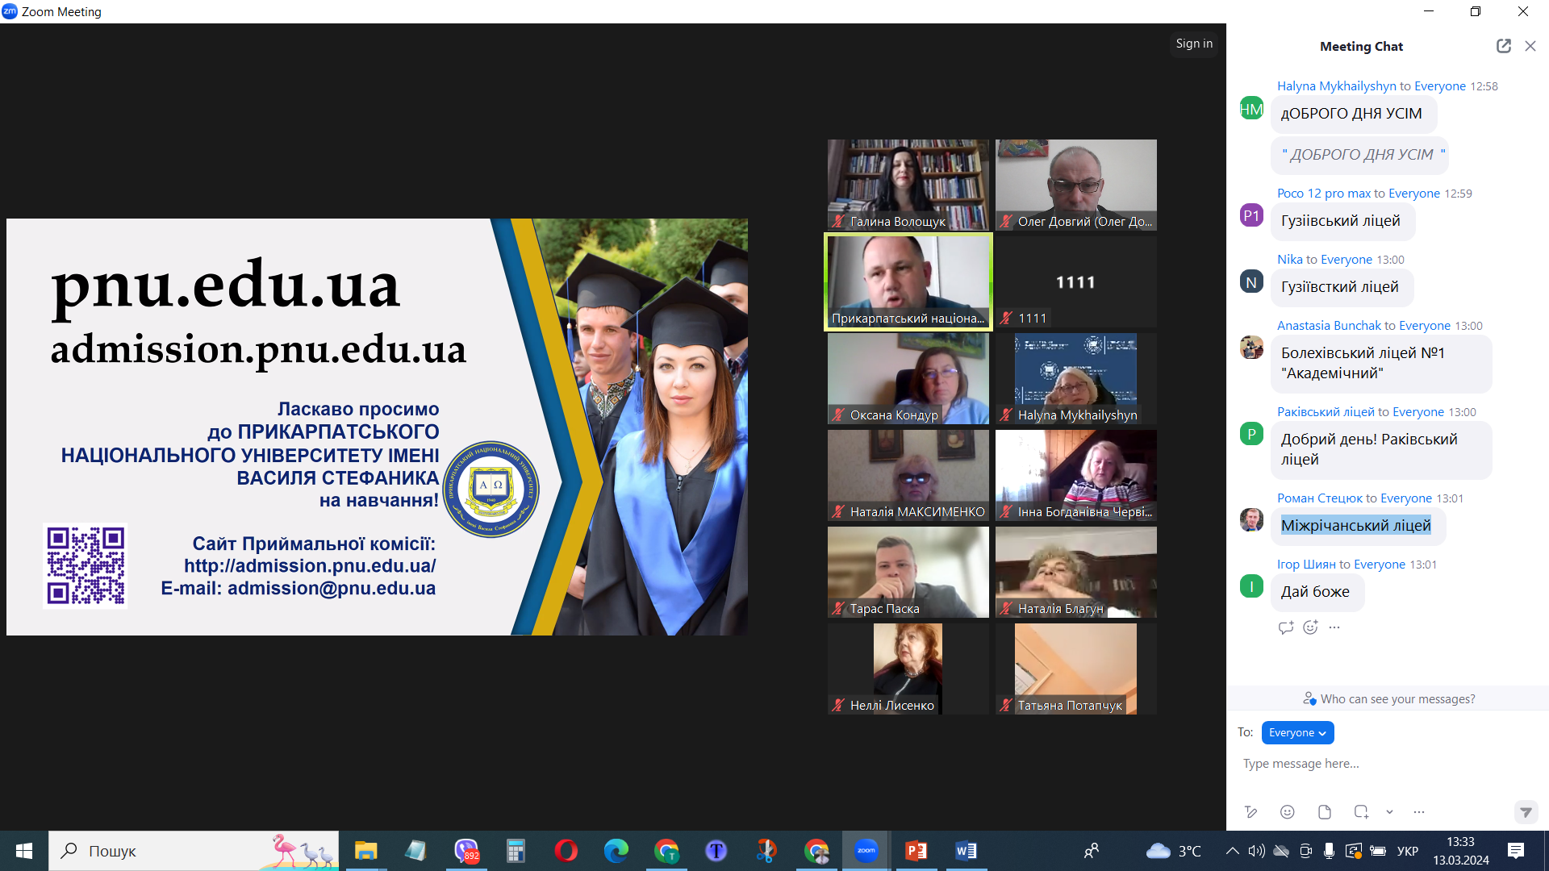The height and width of the screenshot is (871, 1549).
Task: Open PowerPoint from the taskbar
Action: pos(916,851)
